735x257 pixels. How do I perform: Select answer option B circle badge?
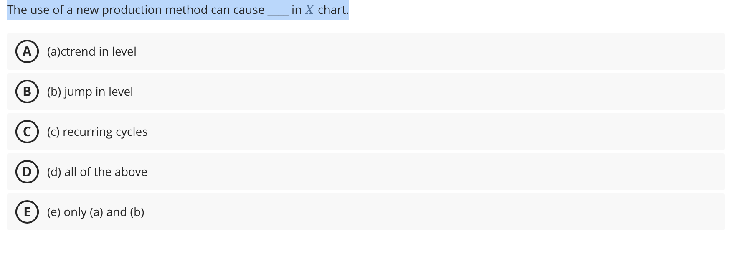[27, 92]
